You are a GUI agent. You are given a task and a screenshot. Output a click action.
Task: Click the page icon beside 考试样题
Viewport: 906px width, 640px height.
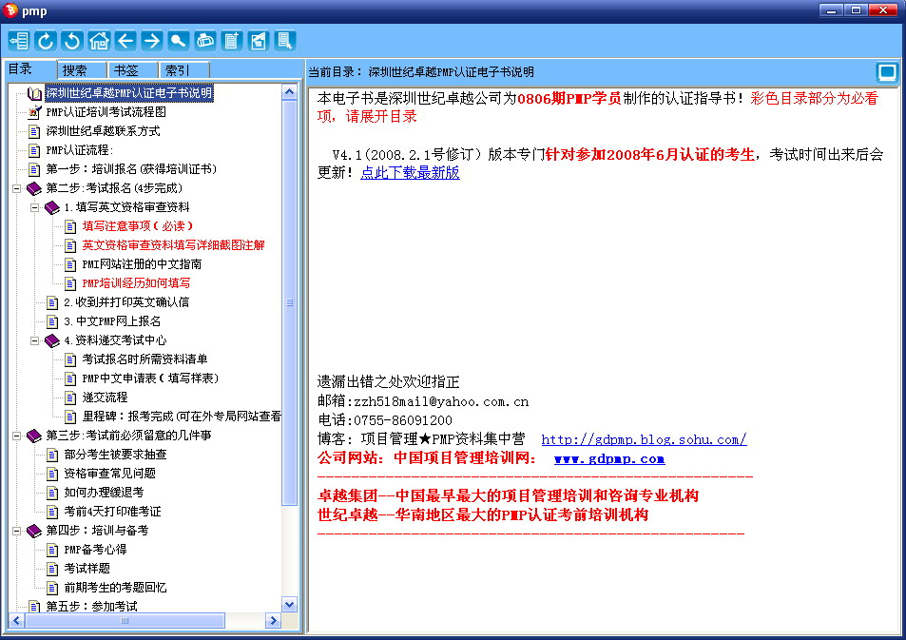point(52,569)
